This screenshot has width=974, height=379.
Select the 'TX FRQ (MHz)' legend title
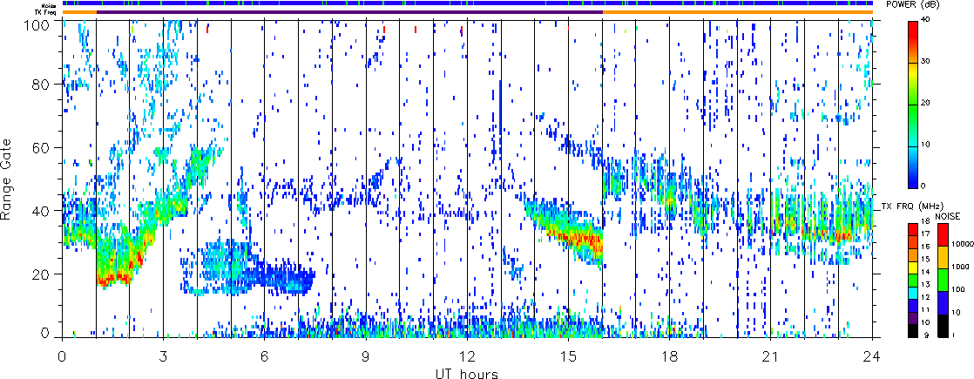click(912, 206)
